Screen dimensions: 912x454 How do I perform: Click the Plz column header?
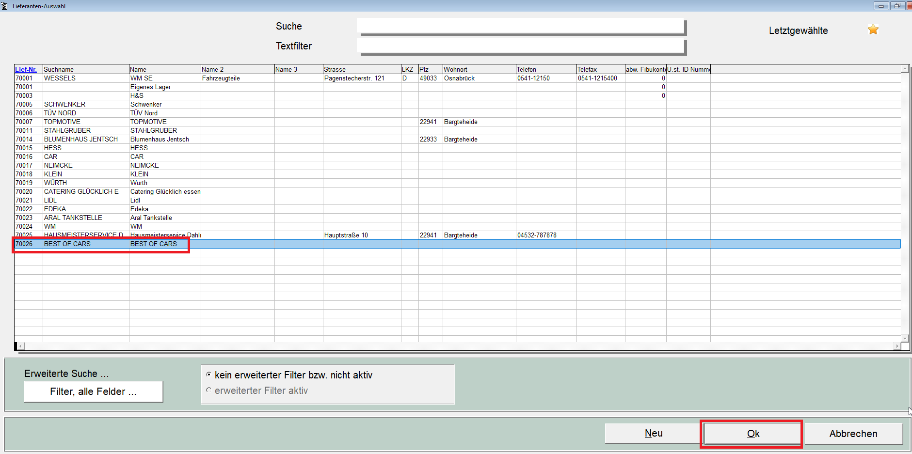[431, 69]
